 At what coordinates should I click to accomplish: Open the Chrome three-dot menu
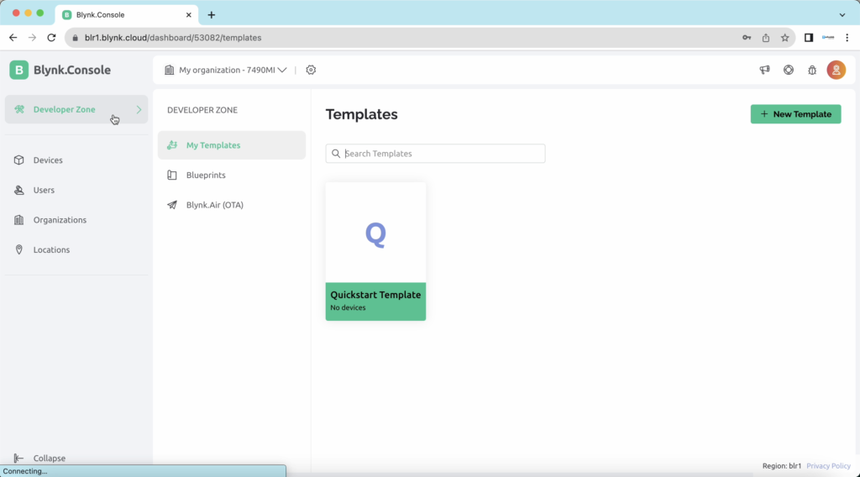847,38
